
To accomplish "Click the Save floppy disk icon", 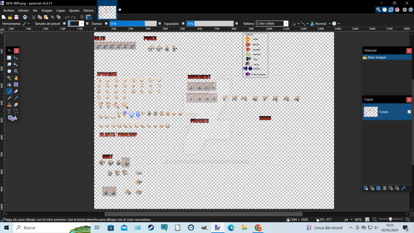I will coord(16,17).
